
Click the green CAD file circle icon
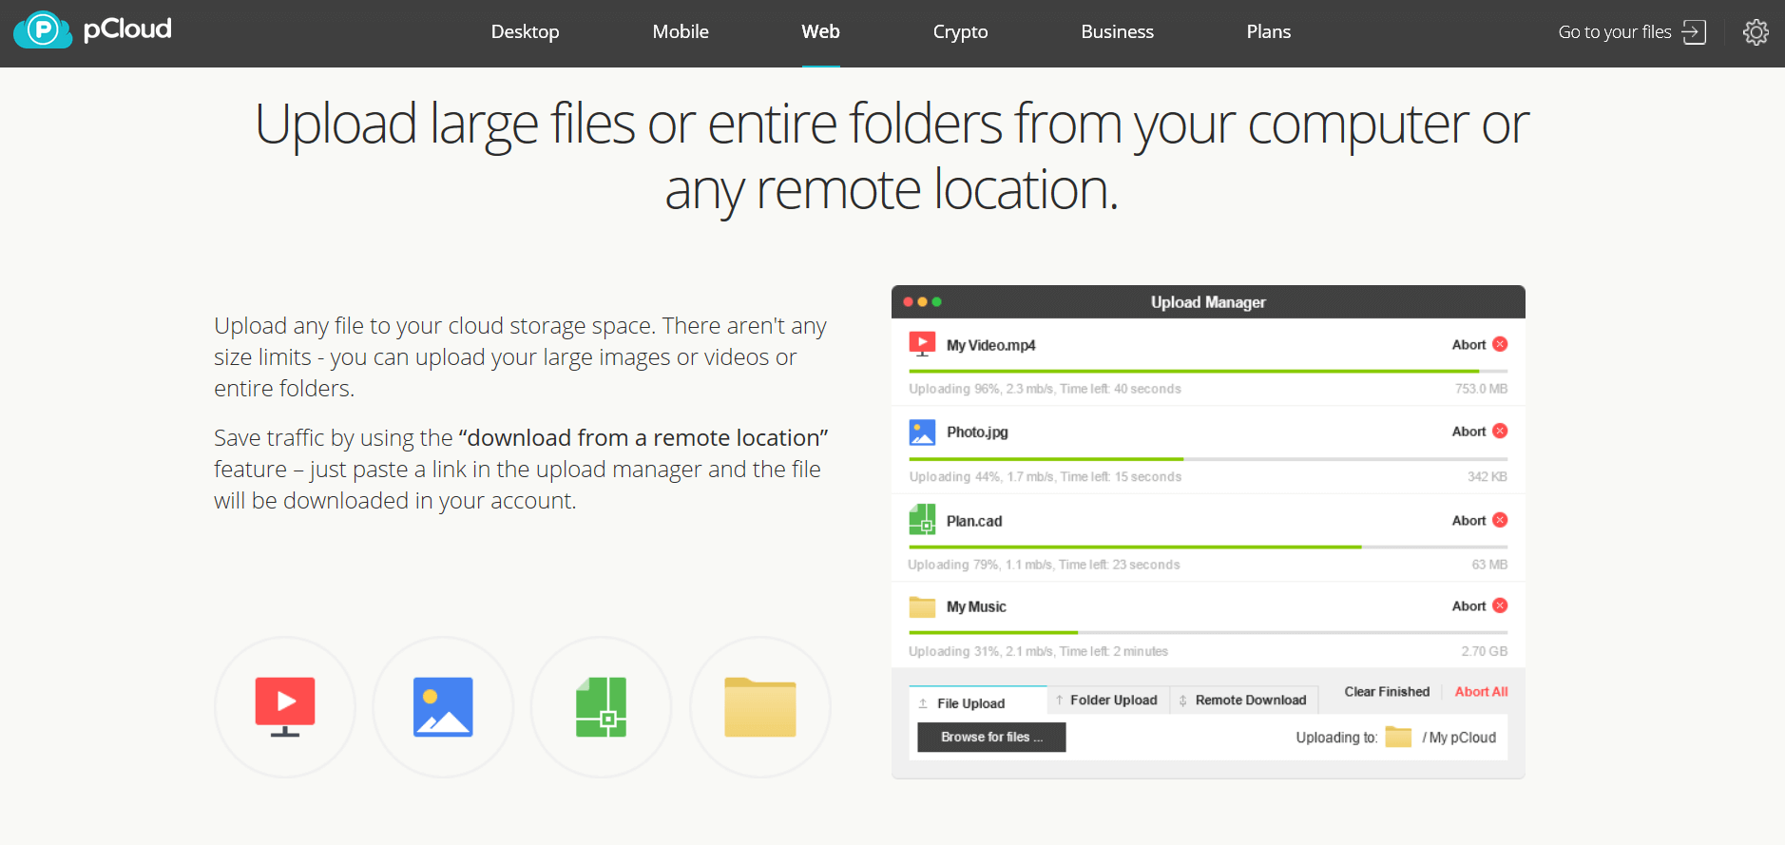coord(602,707)
